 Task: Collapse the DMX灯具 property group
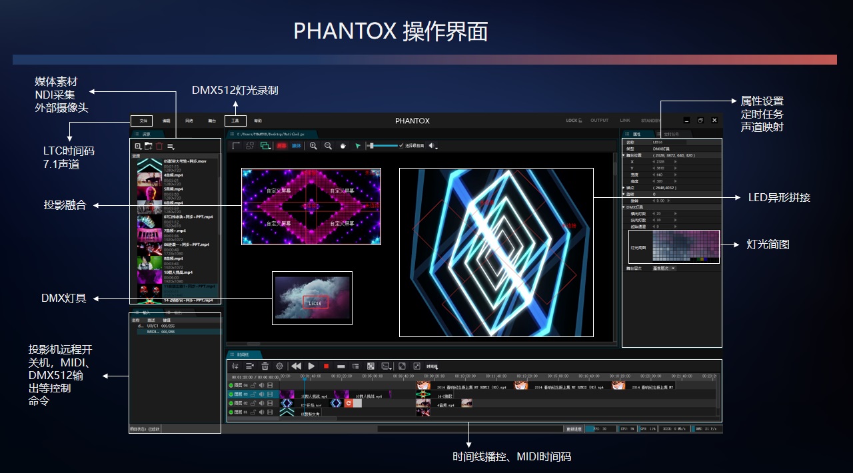(x=624, y=207)
